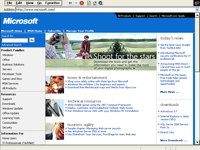Click inside the Search for text field
Screen dimensions: 200x150
click(x=15, y=40)
